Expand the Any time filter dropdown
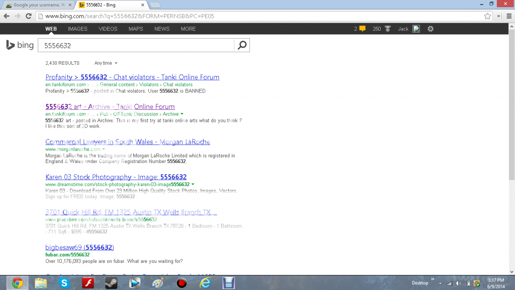This screenshot has height=290, width=515. click(x=106, y=63)
